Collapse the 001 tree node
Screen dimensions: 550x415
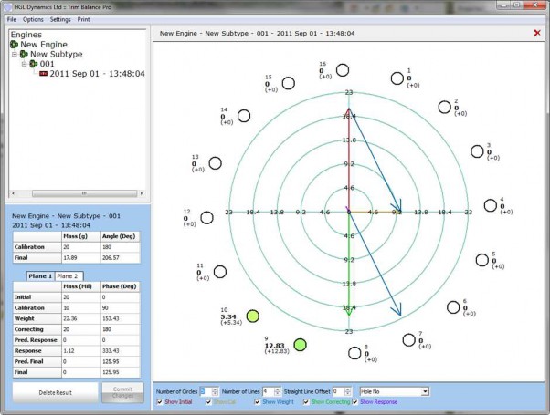pos(24,64)
